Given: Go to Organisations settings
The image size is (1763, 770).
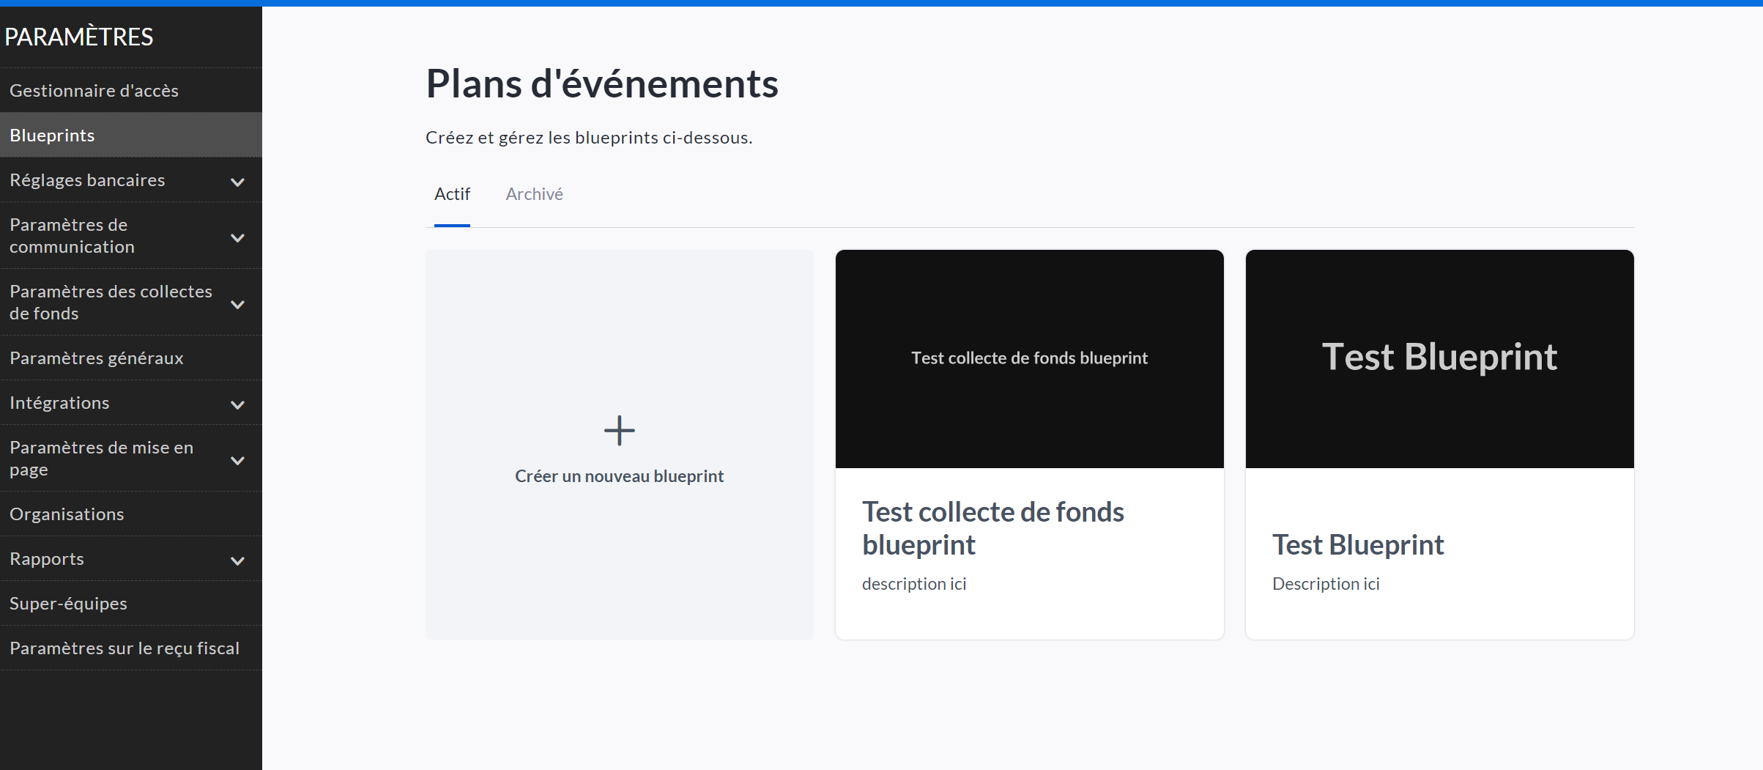Looking at the screenshot, I should click(x=67, y=514).
